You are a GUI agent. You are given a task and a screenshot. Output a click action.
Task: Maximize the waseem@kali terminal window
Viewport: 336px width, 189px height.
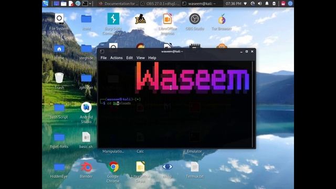pyautogui.click(x=247, y=51)
